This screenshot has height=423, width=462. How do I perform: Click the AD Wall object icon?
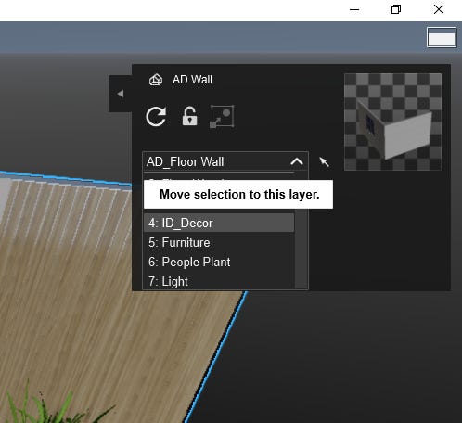tap(156, 80)
